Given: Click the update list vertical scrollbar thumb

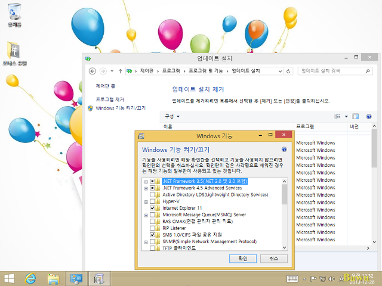Looking at the screenshot, I should coord(374,148).
